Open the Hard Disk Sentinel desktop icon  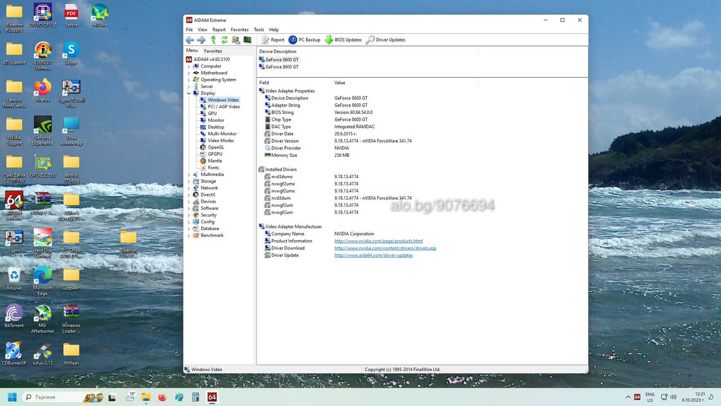coord(43,244)
